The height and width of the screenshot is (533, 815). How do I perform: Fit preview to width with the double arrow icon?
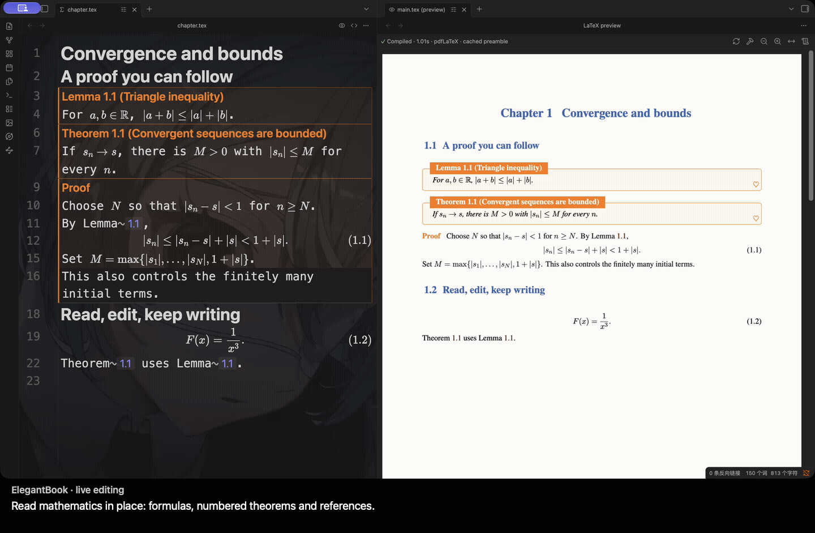pyautogui.click(x=791, y=41)
